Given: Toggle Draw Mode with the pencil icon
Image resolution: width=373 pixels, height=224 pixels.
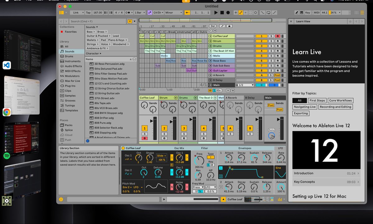Looking at the screenshot, I should 296,13.
